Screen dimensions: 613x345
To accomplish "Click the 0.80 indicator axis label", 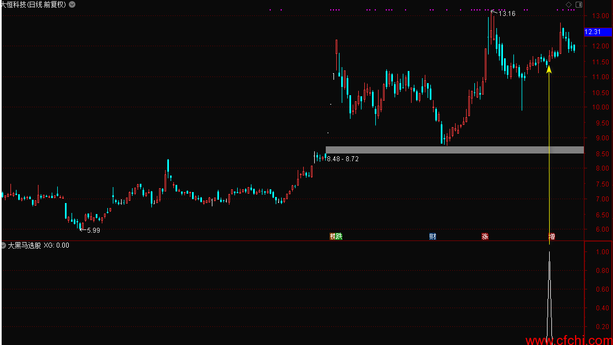I will [x=603, y=271].
